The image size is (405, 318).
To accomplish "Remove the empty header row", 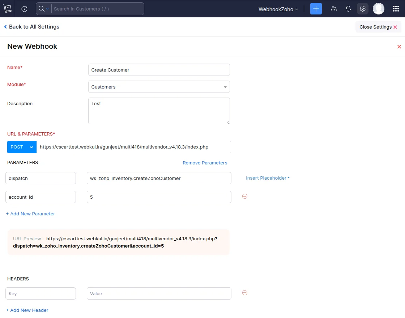I will [245, 293].
